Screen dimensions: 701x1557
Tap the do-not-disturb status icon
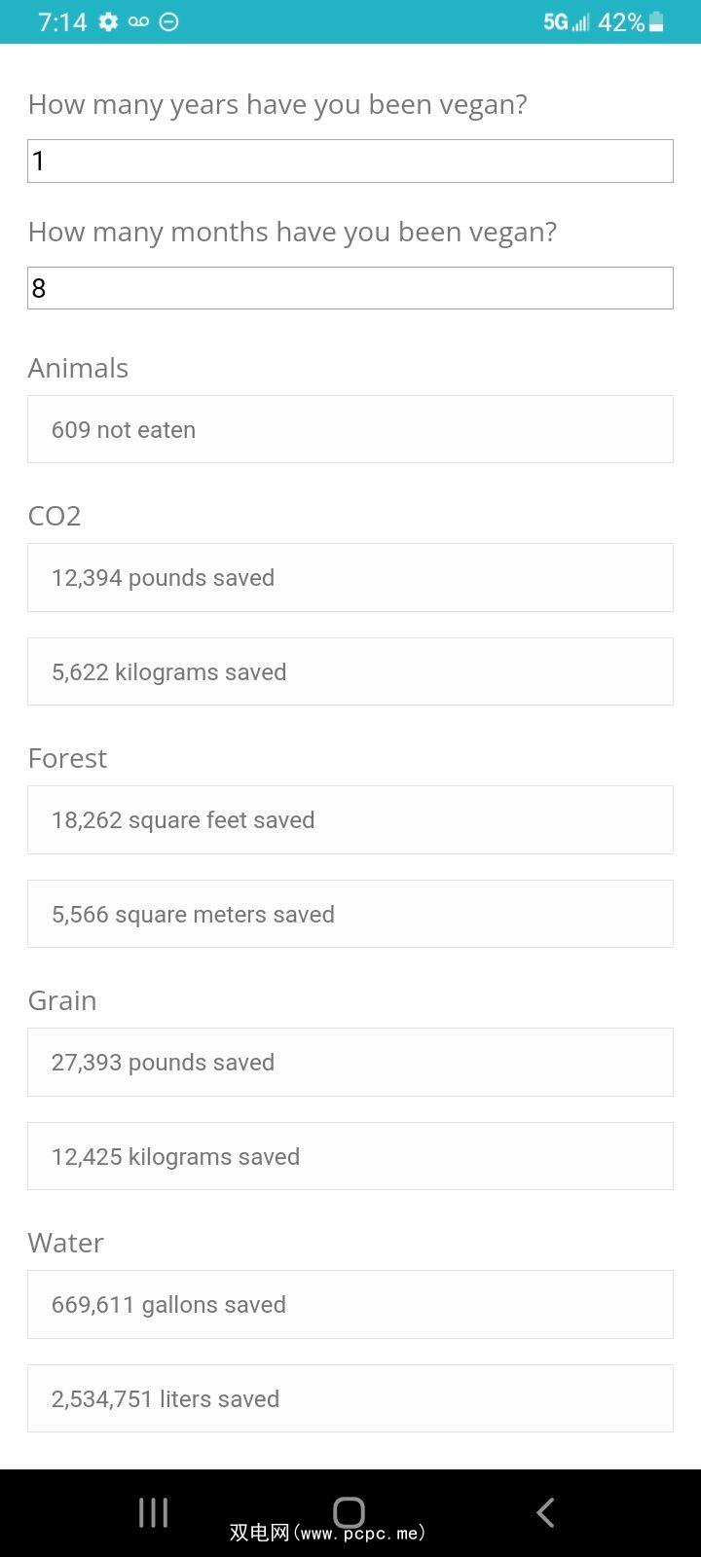[168, 21]
